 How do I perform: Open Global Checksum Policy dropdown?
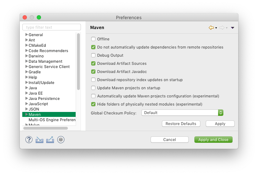point(182,113)
